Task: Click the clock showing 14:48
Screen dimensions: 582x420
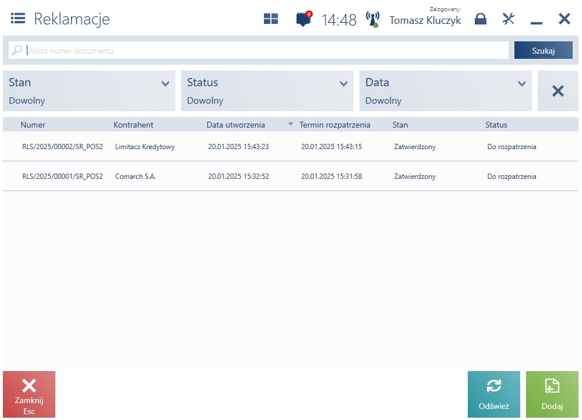Action: click(x=338, y=20)
